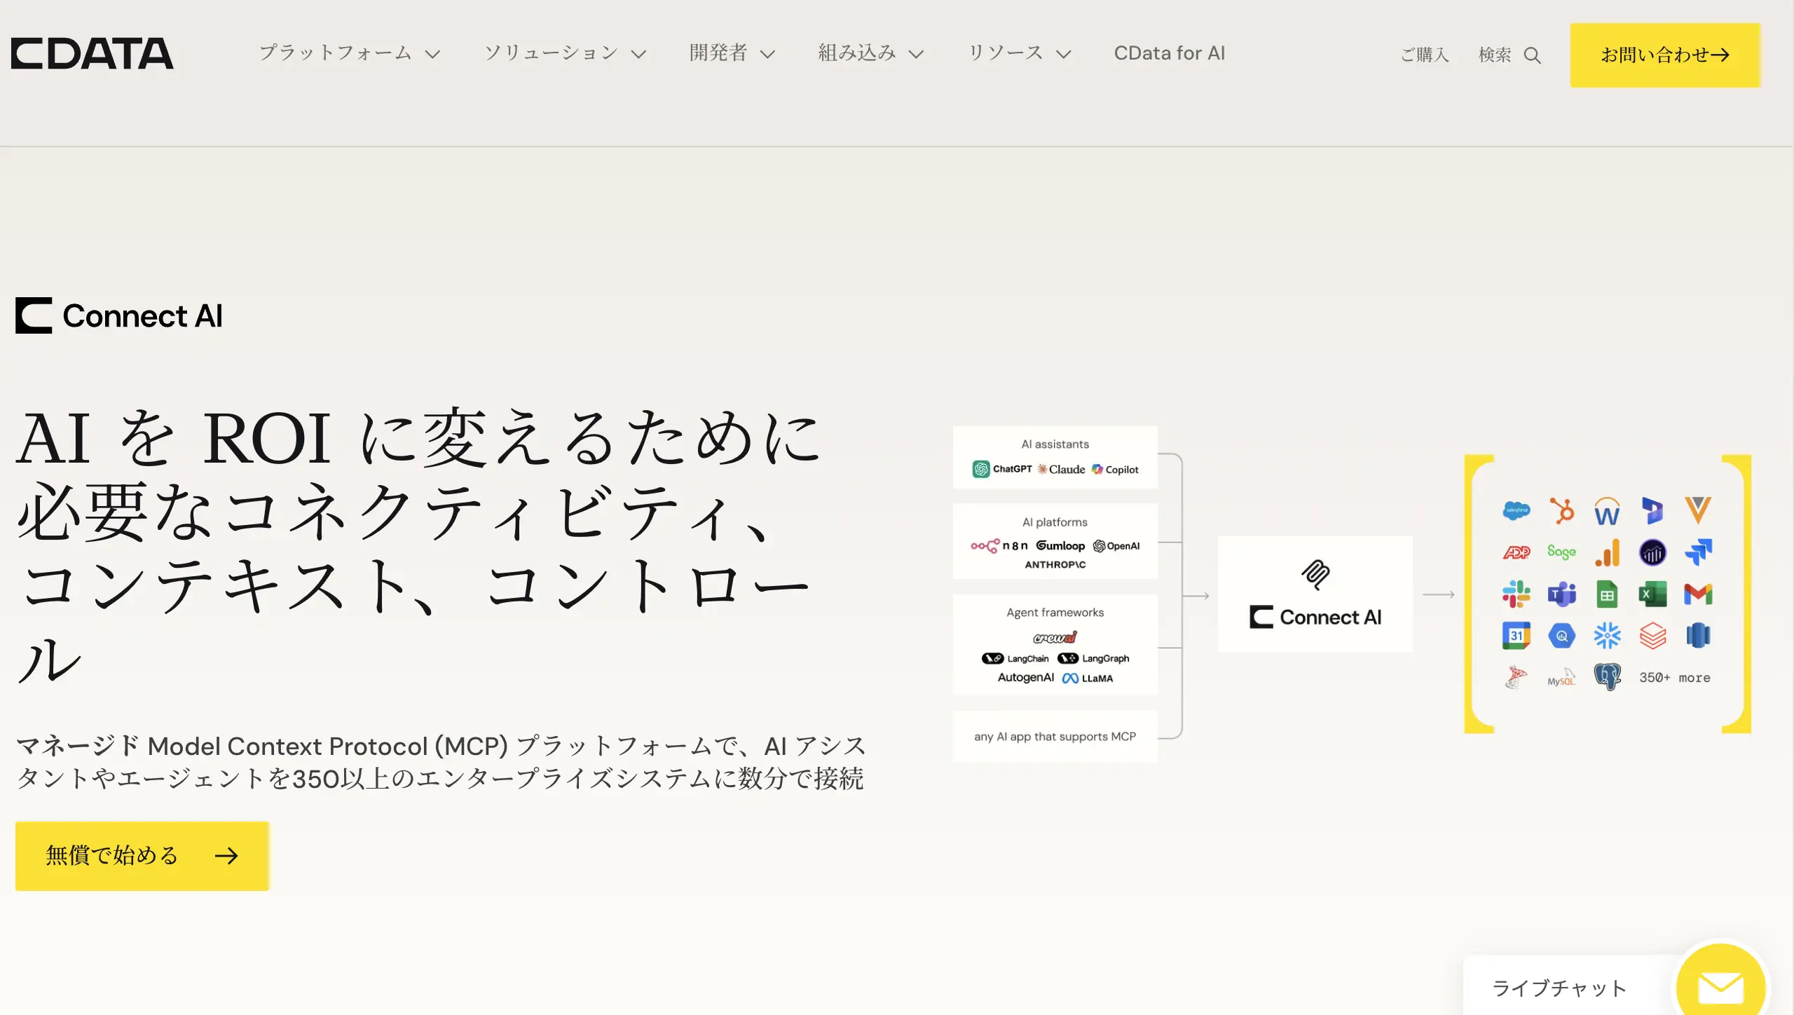Click the Gumloop logo in AI platforms
Image resolution: width=1794 pixels, height=1015 pixels.
[x=1060, y=545]
